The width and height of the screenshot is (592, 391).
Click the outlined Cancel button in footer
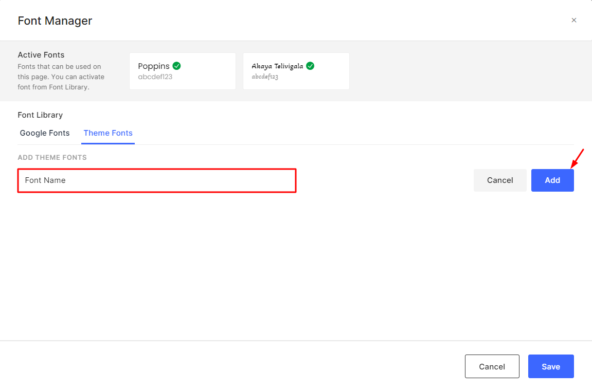(492, 366)
